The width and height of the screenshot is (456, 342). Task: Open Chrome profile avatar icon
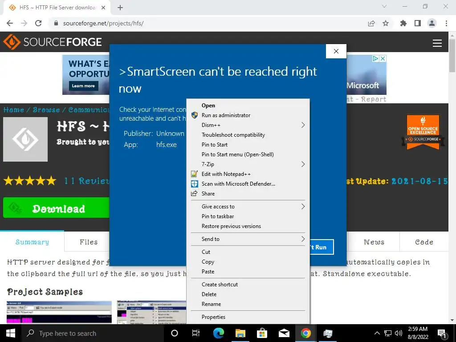point(432,23)
